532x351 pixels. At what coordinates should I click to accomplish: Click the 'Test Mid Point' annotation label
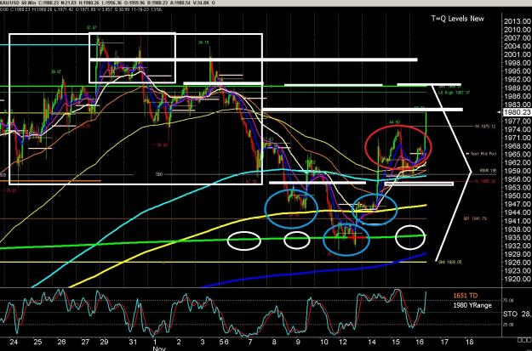pyautogui.click(x=483, y=154)
